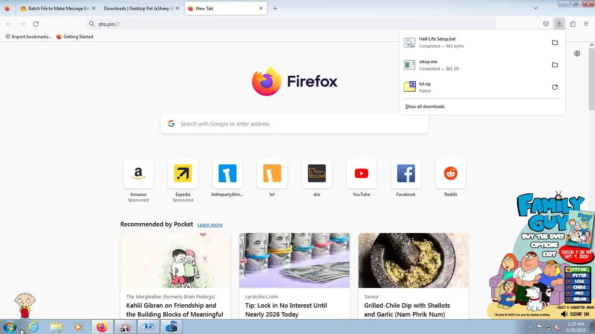Viewport: 595px width, 334px height.
Task: Select Brian character in Family Guy widget
Action: coord(577,299)
